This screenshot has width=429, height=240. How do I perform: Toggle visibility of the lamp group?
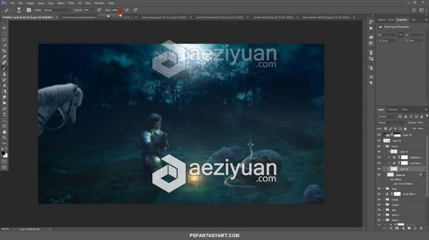pyautogui.click(x=379, y=188)
